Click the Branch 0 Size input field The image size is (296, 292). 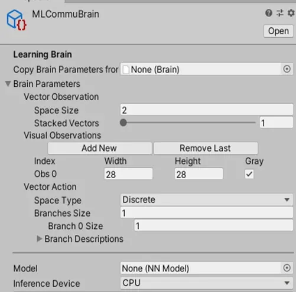214,226
